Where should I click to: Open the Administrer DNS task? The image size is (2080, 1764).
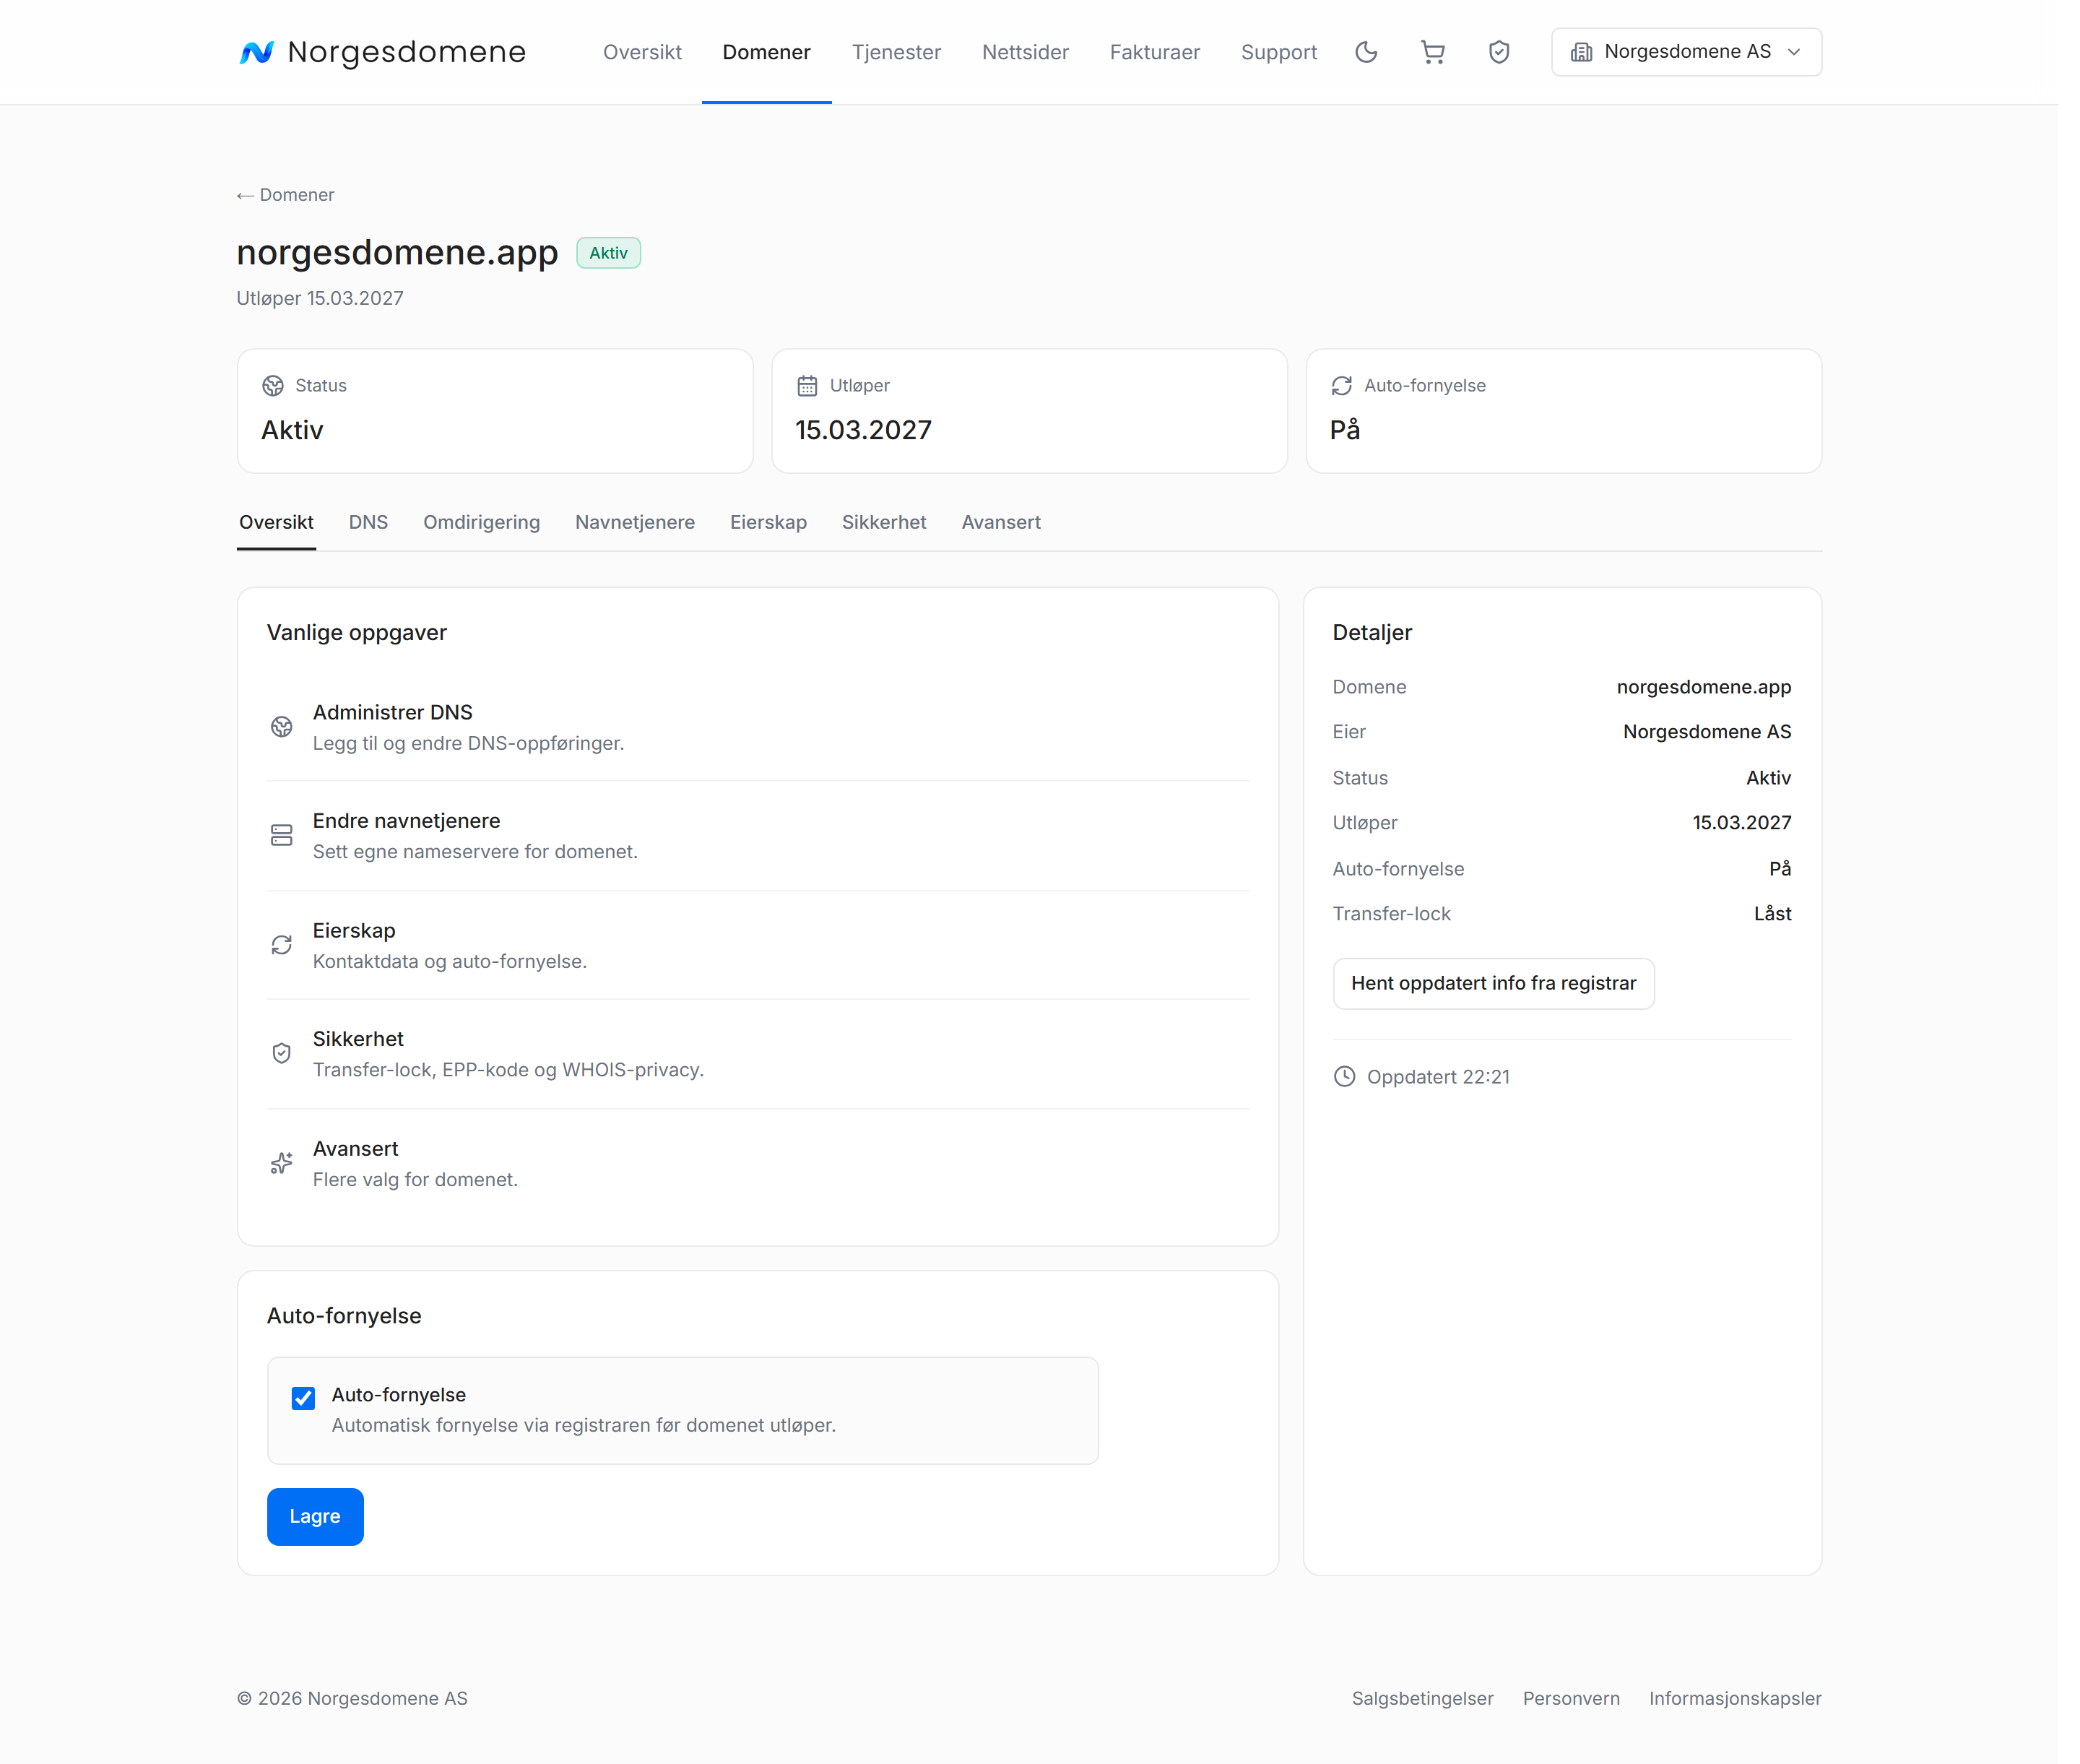758,727
